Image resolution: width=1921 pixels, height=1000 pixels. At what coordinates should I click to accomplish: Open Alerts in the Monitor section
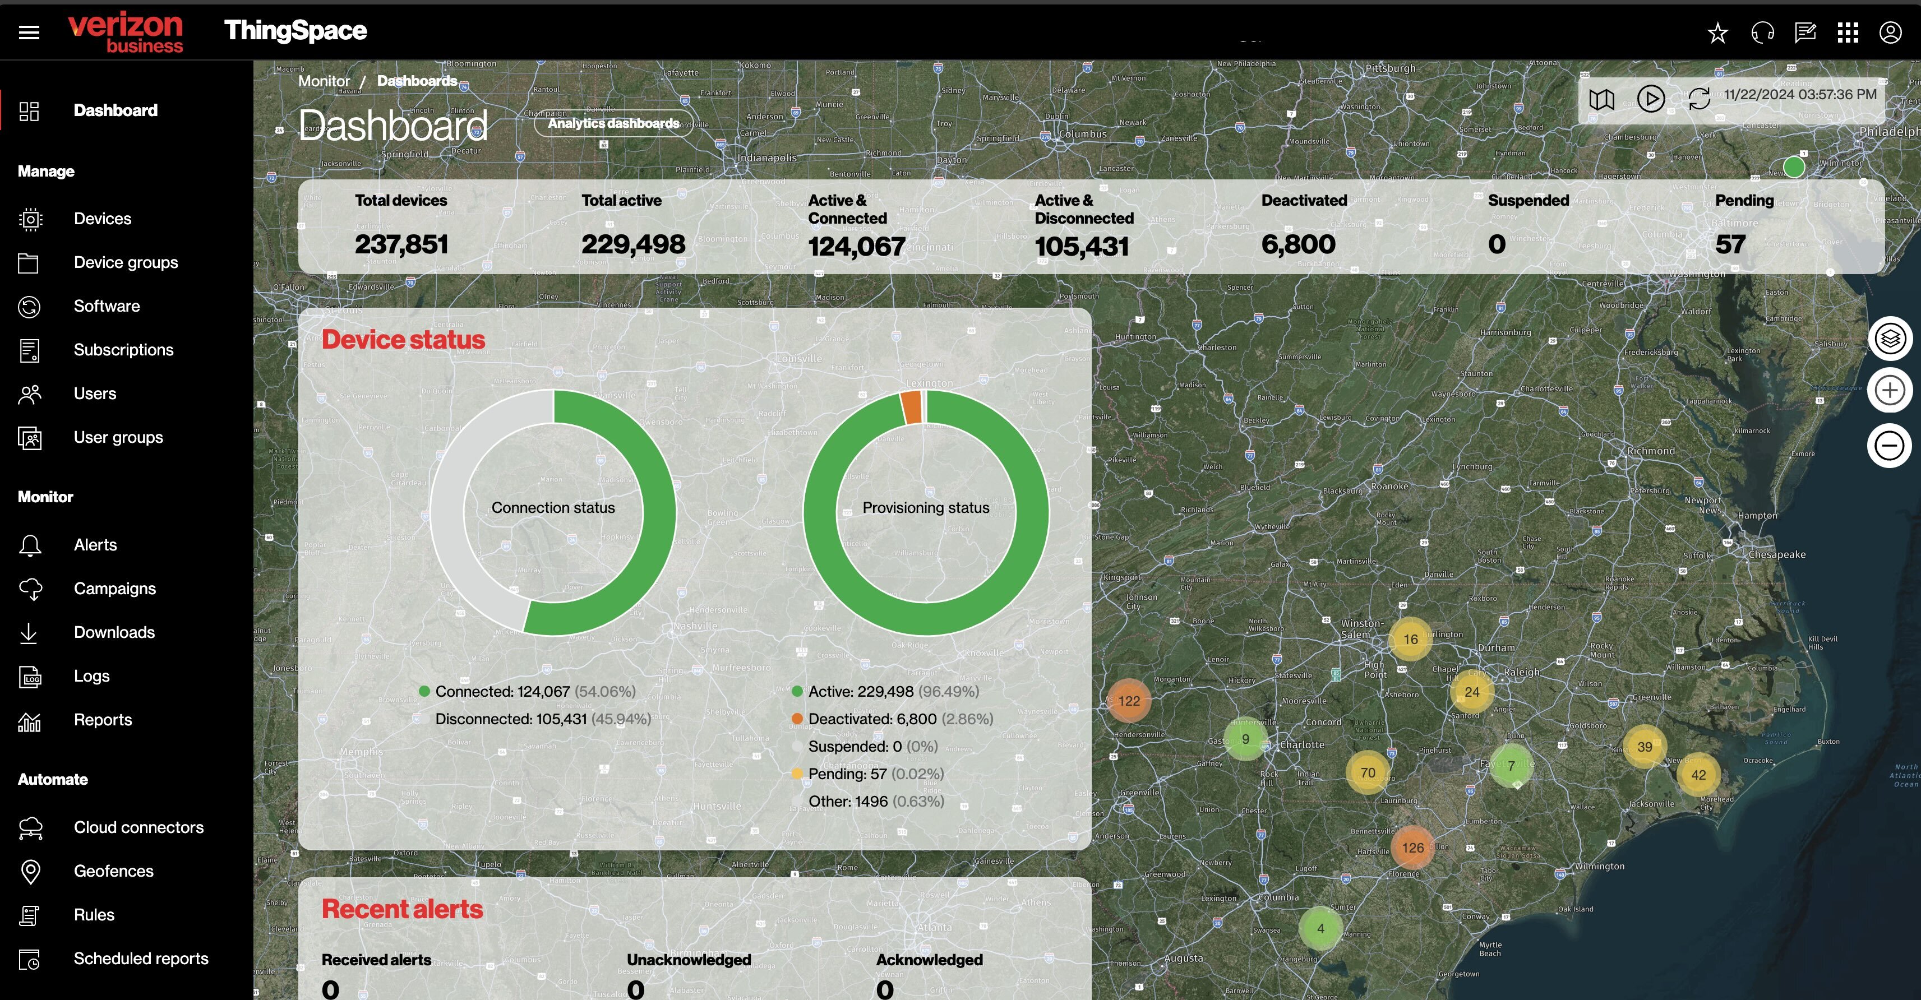95,545
